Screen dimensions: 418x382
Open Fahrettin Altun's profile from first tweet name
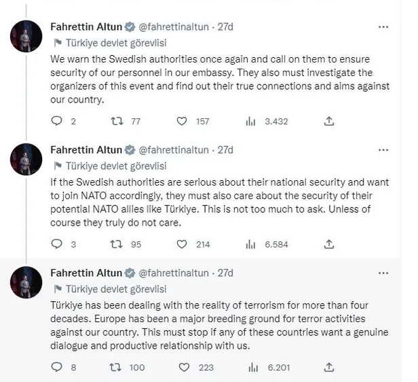pos(86,27)
